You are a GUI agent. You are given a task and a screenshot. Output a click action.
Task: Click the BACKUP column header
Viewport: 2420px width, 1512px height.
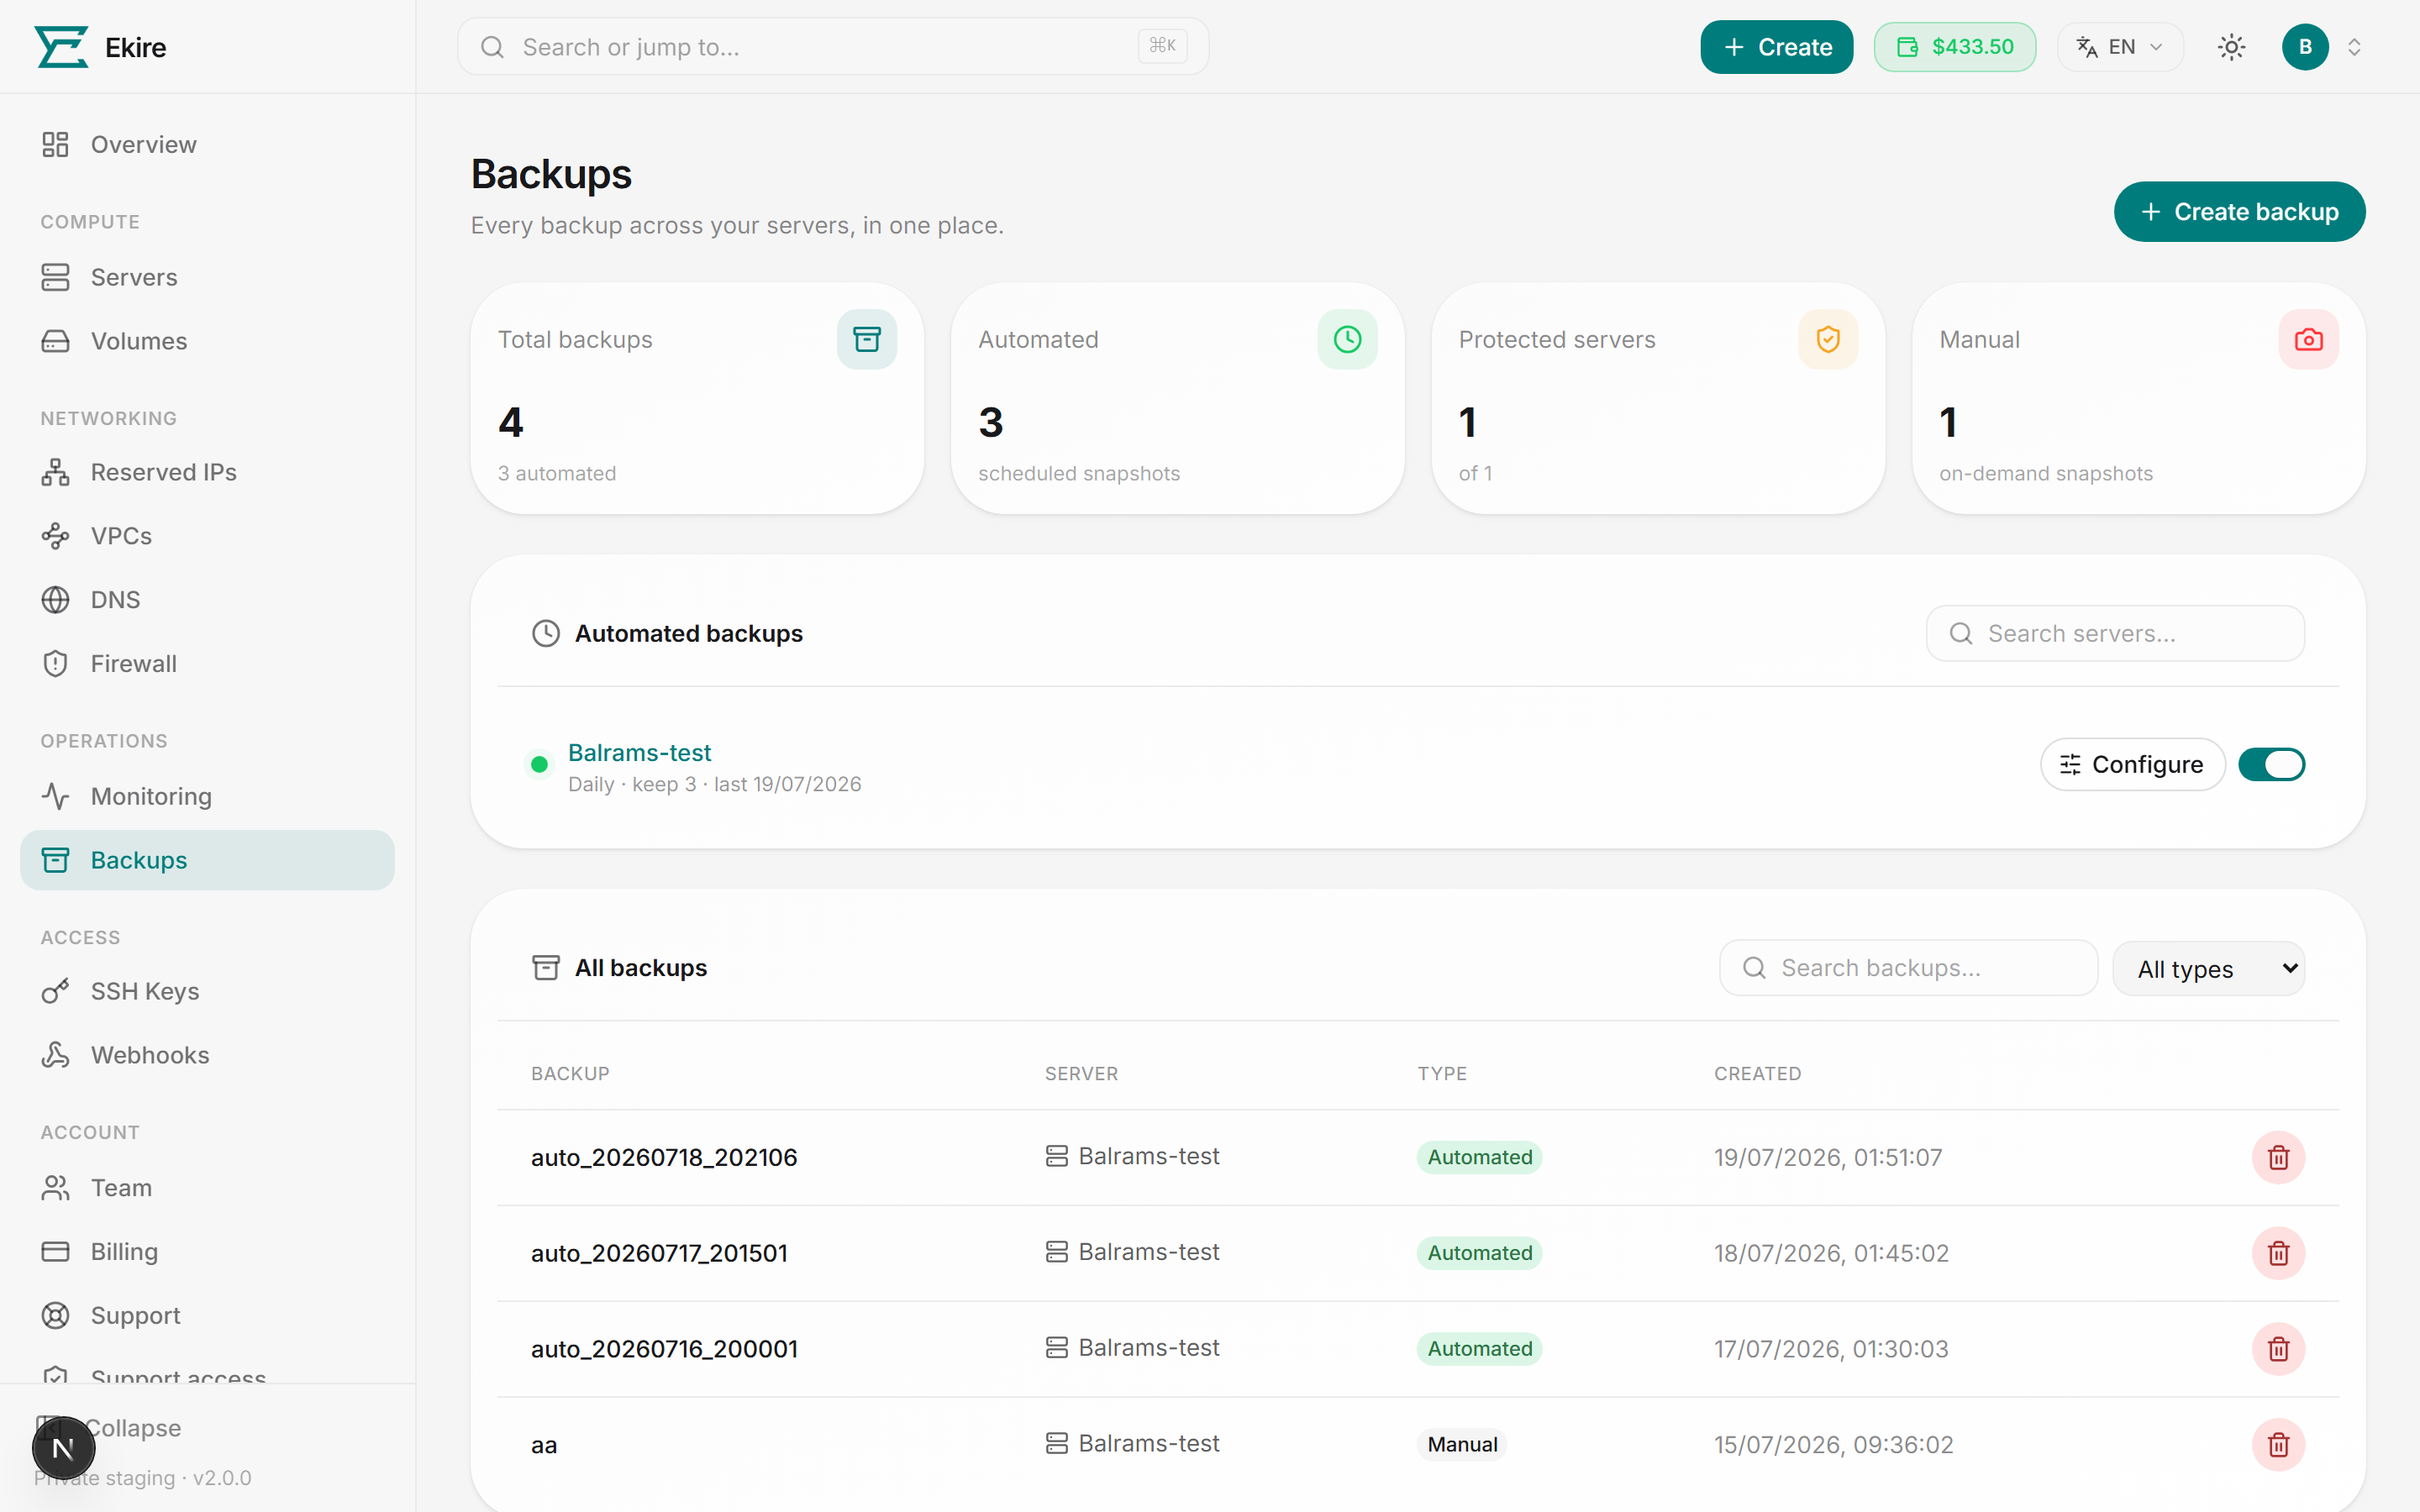pos(570,1073)
